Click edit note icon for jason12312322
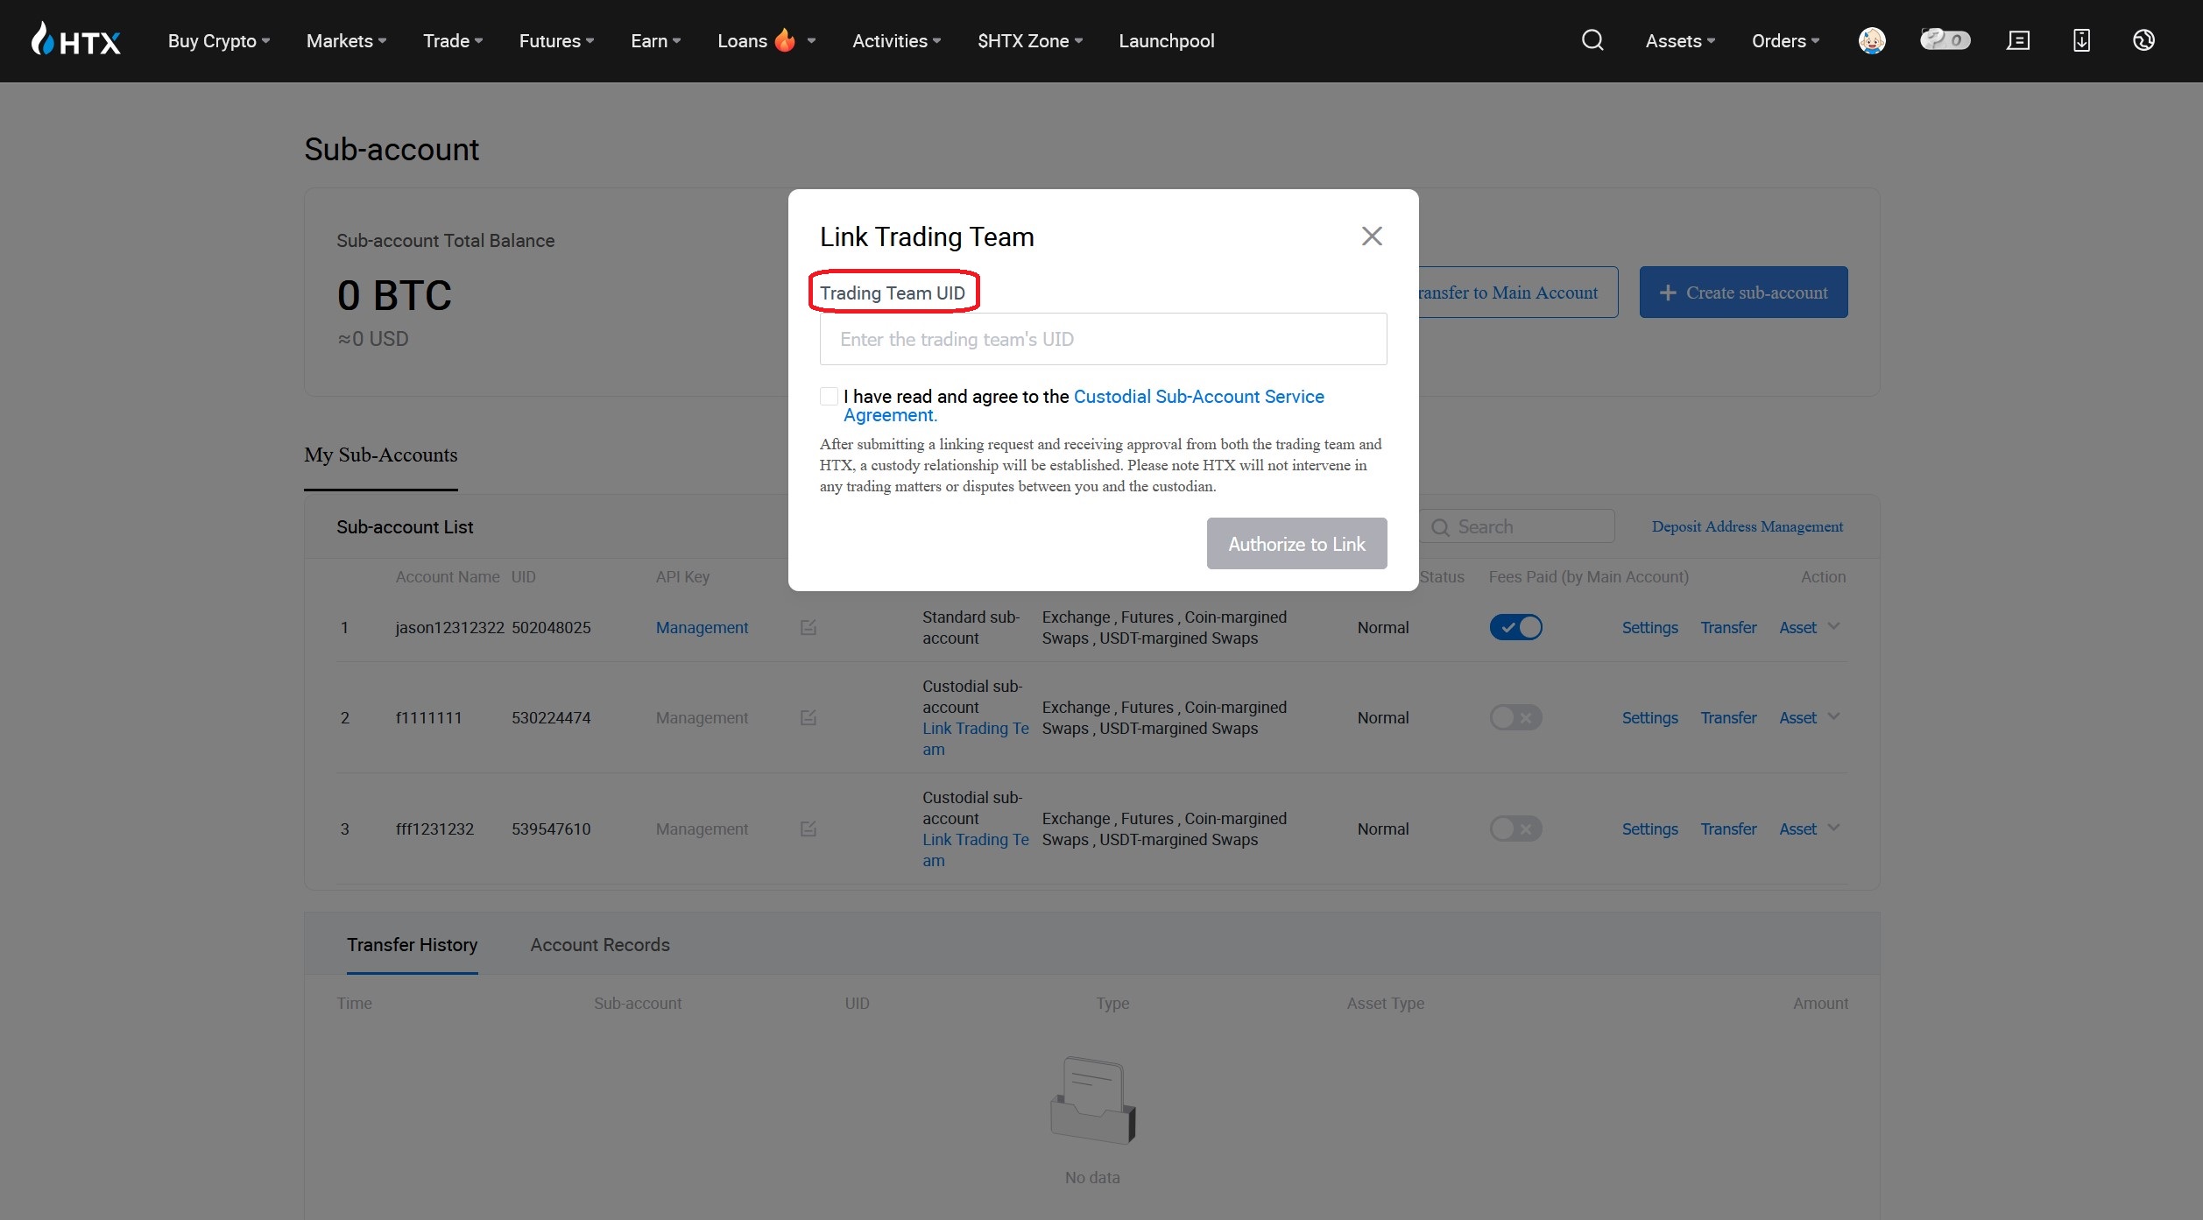Image resolution: width=2203 pixels, height=1220 pixels. (808, 627)
